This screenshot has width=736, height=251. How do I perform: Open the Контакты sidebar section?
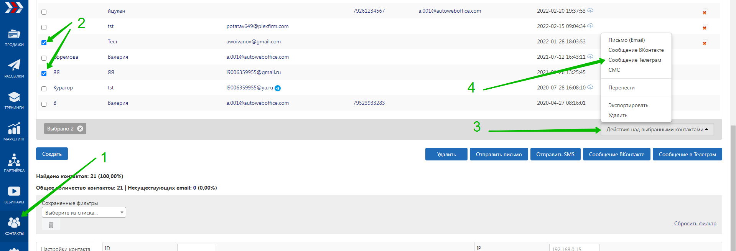point(14,226)
